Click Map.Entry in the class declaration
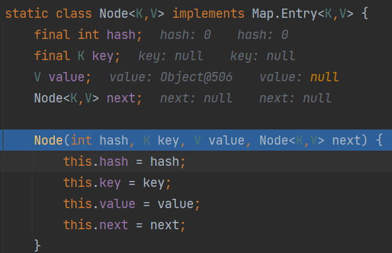Viewport: 392px width, 253px height. point(284,14)
